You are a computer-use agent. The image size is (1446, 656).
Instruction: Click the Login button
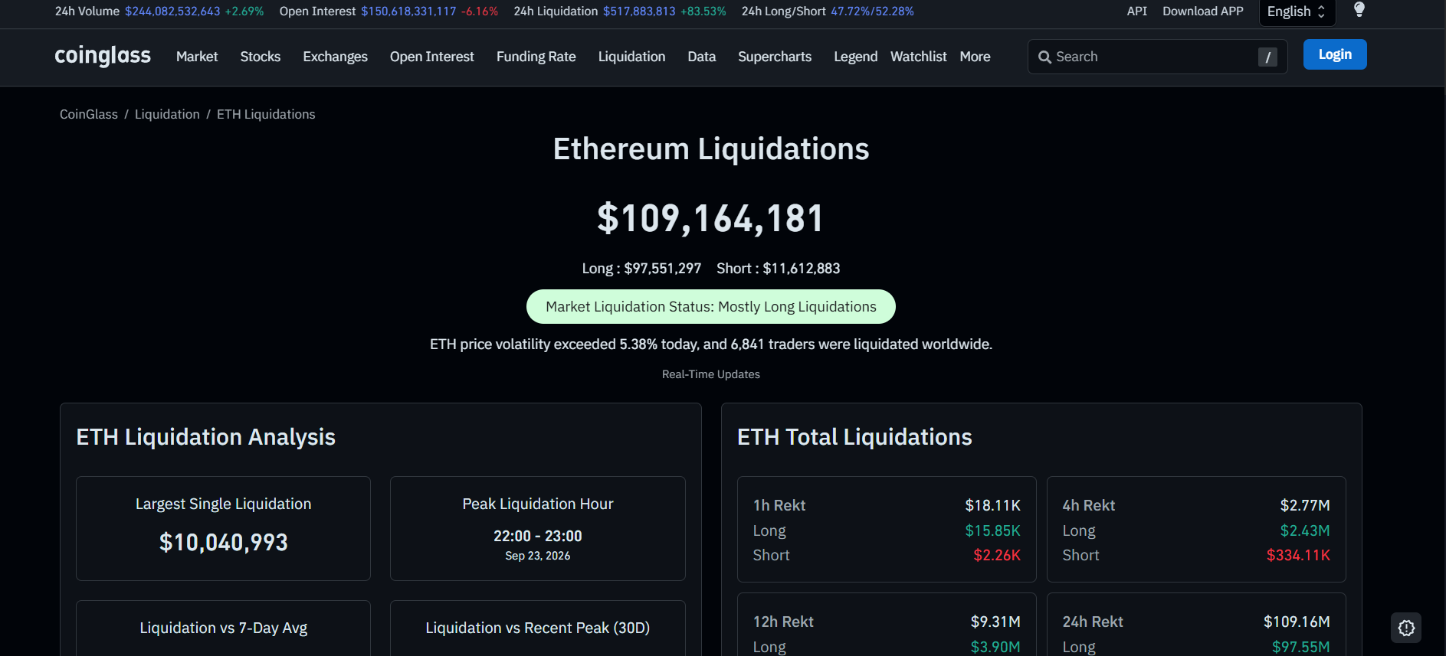coord(1335,54)
